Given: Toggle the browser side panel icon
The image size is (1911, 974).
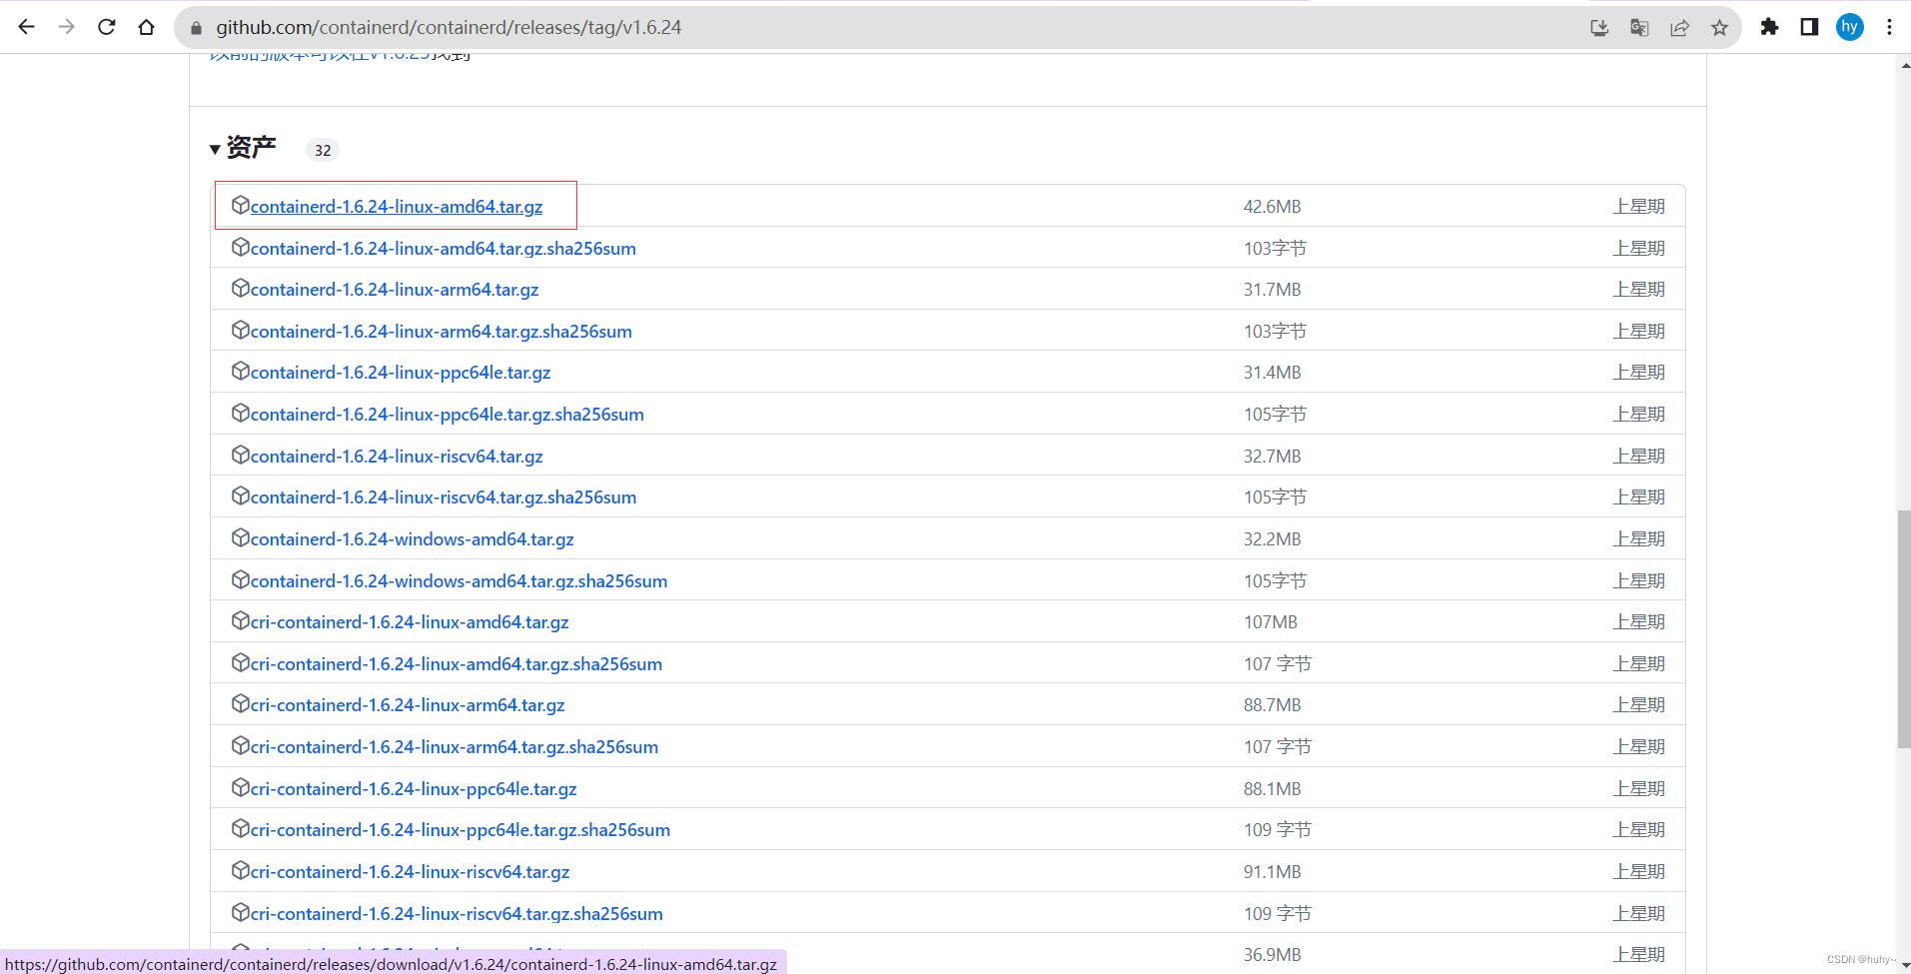Looking at the screenshot, I should pyautogui.click(x=1809, y=27).
